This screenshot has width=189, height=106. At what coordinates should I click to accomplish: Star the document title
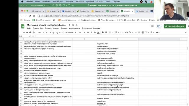pos(69,25)
